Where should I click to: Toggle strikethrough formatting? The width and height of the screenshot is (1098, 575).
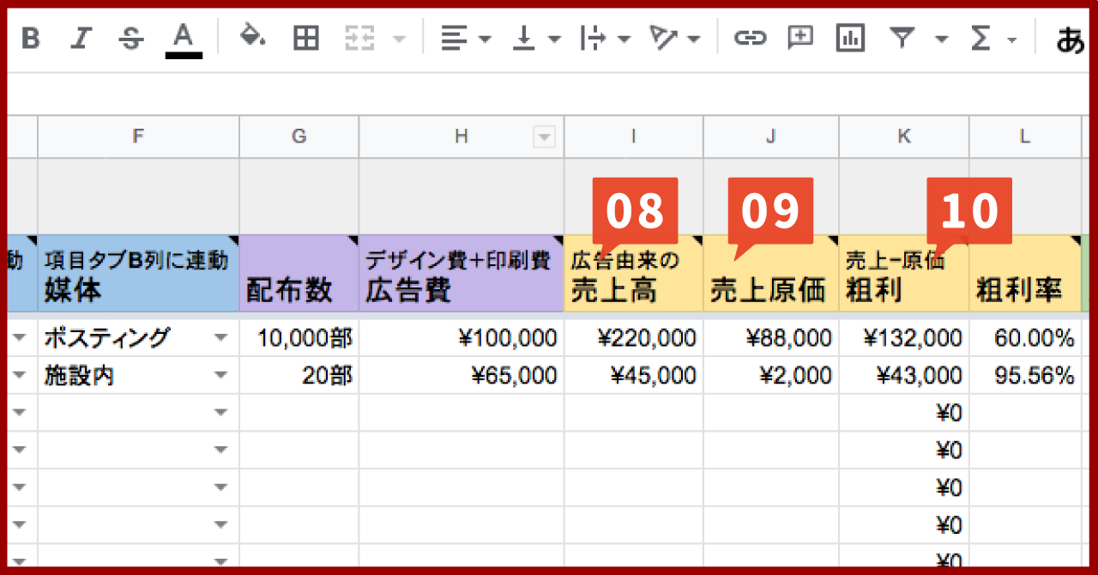tap(130, 39)
